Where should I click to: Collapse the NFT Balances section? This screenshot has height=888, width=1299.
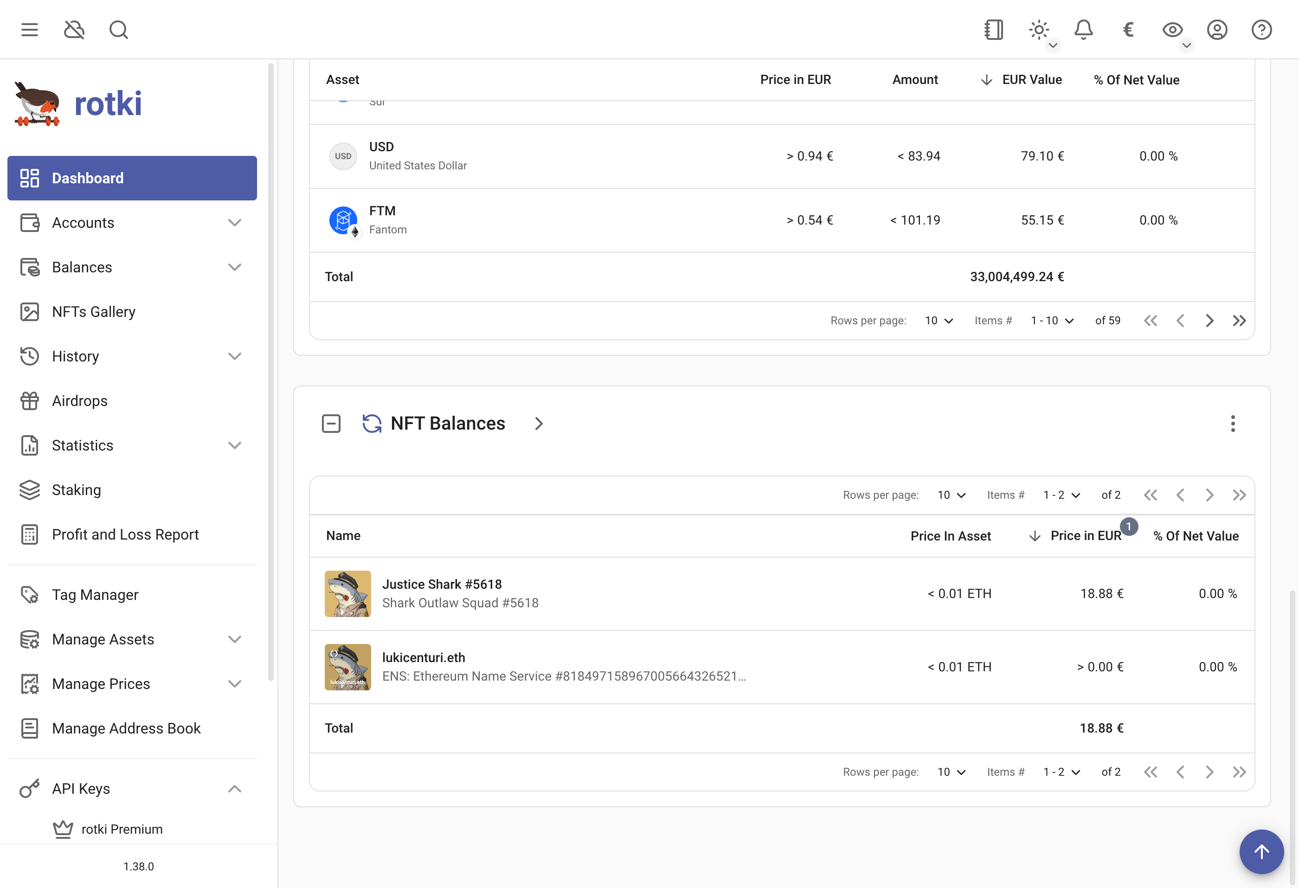tap(331, 424)
